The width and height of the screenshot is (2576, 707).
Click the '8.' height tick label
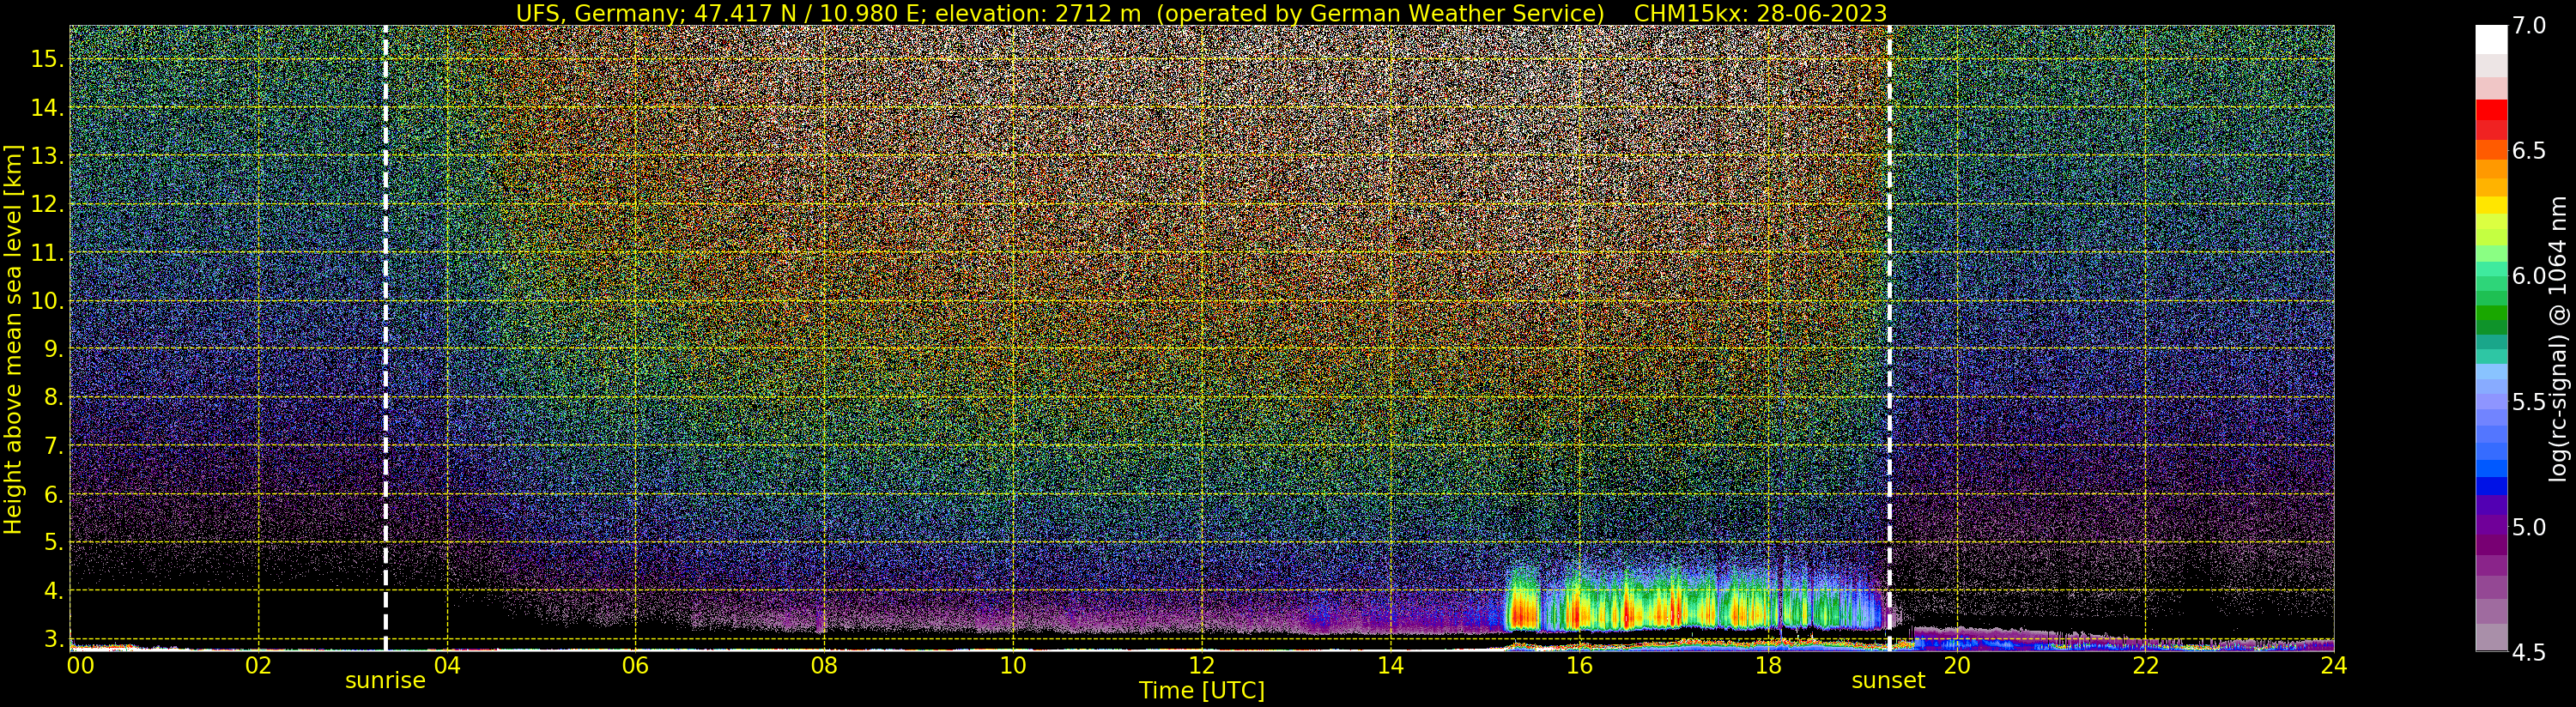click(x=53, y=397)
